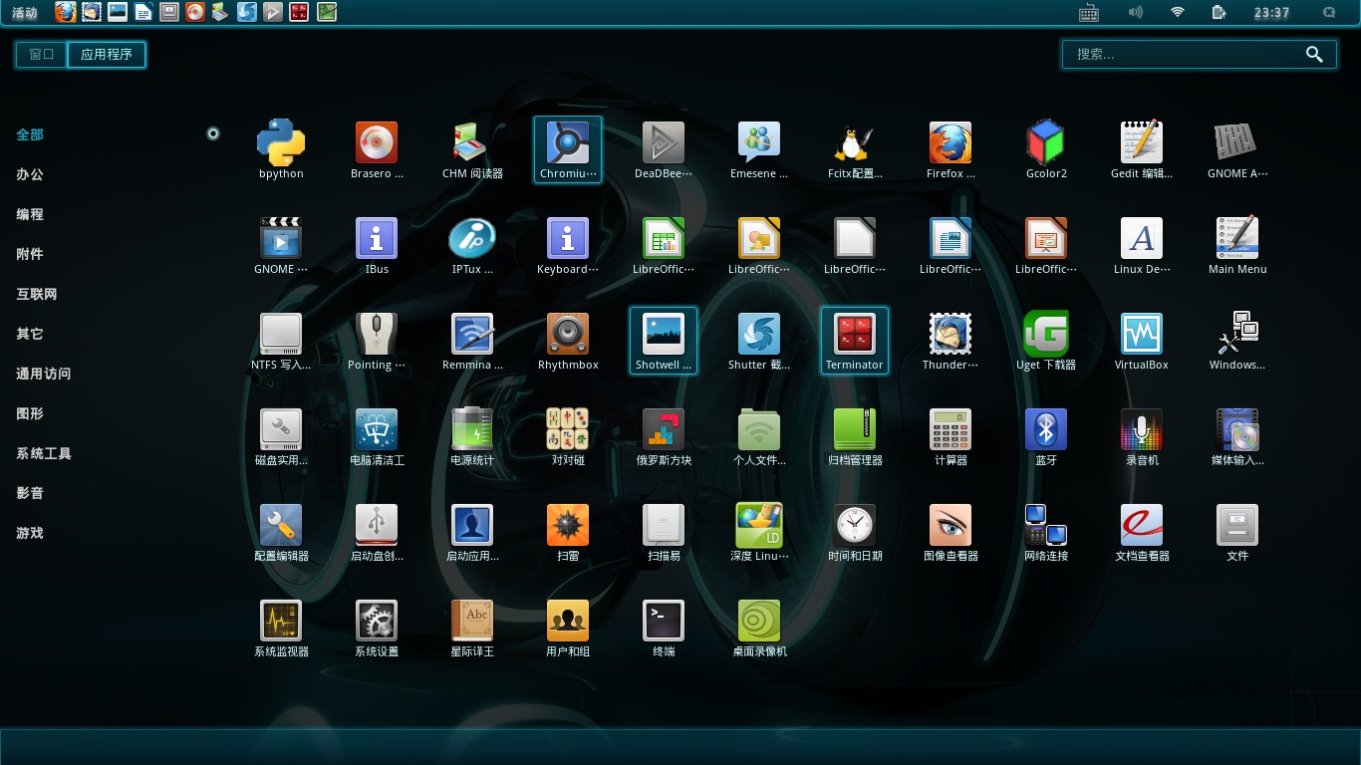Viewport: 1361px width, 765px height.
Task: Open the CHM 阅读器 app
Action: 472,150
